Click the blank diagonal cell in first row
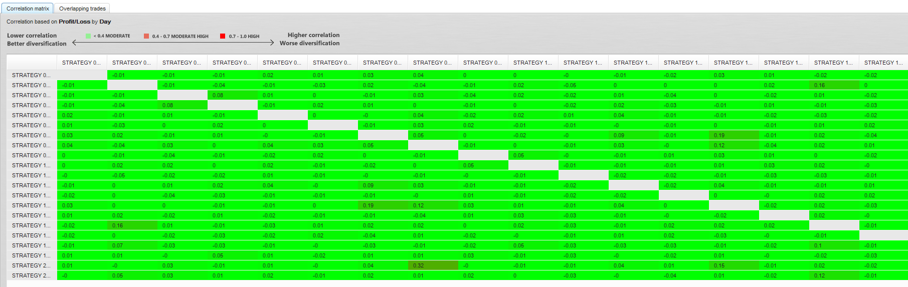 coord(82,75)
